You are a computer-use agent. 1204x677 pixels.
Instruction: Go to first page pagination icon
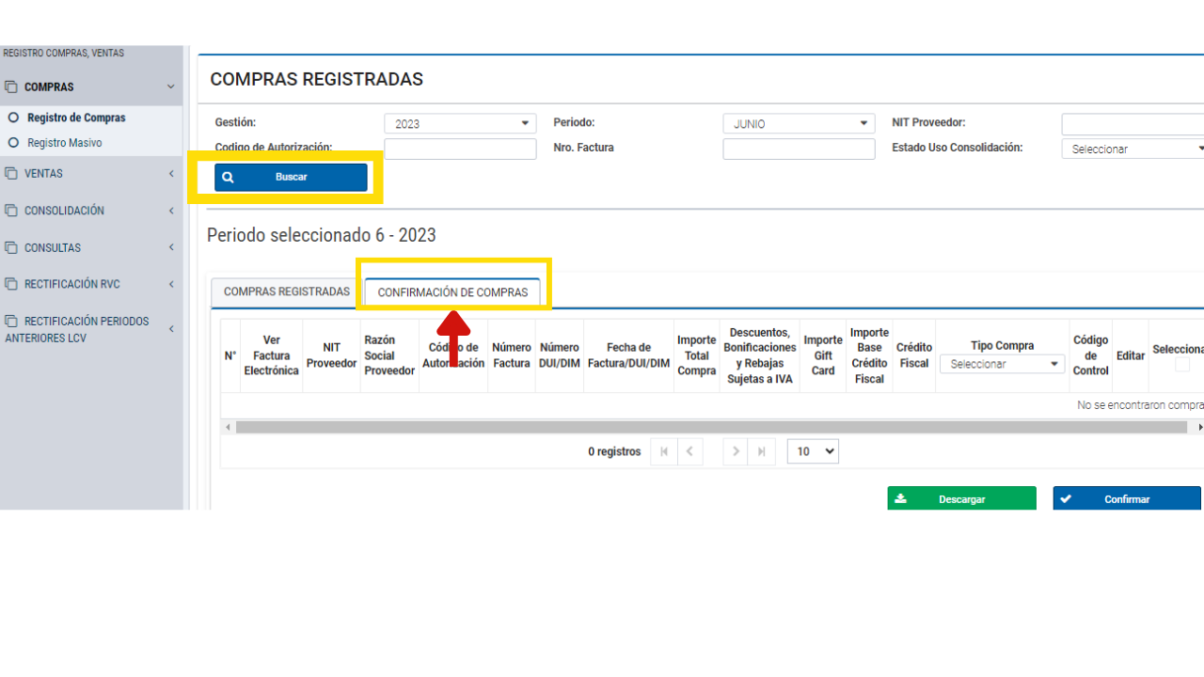664,451
